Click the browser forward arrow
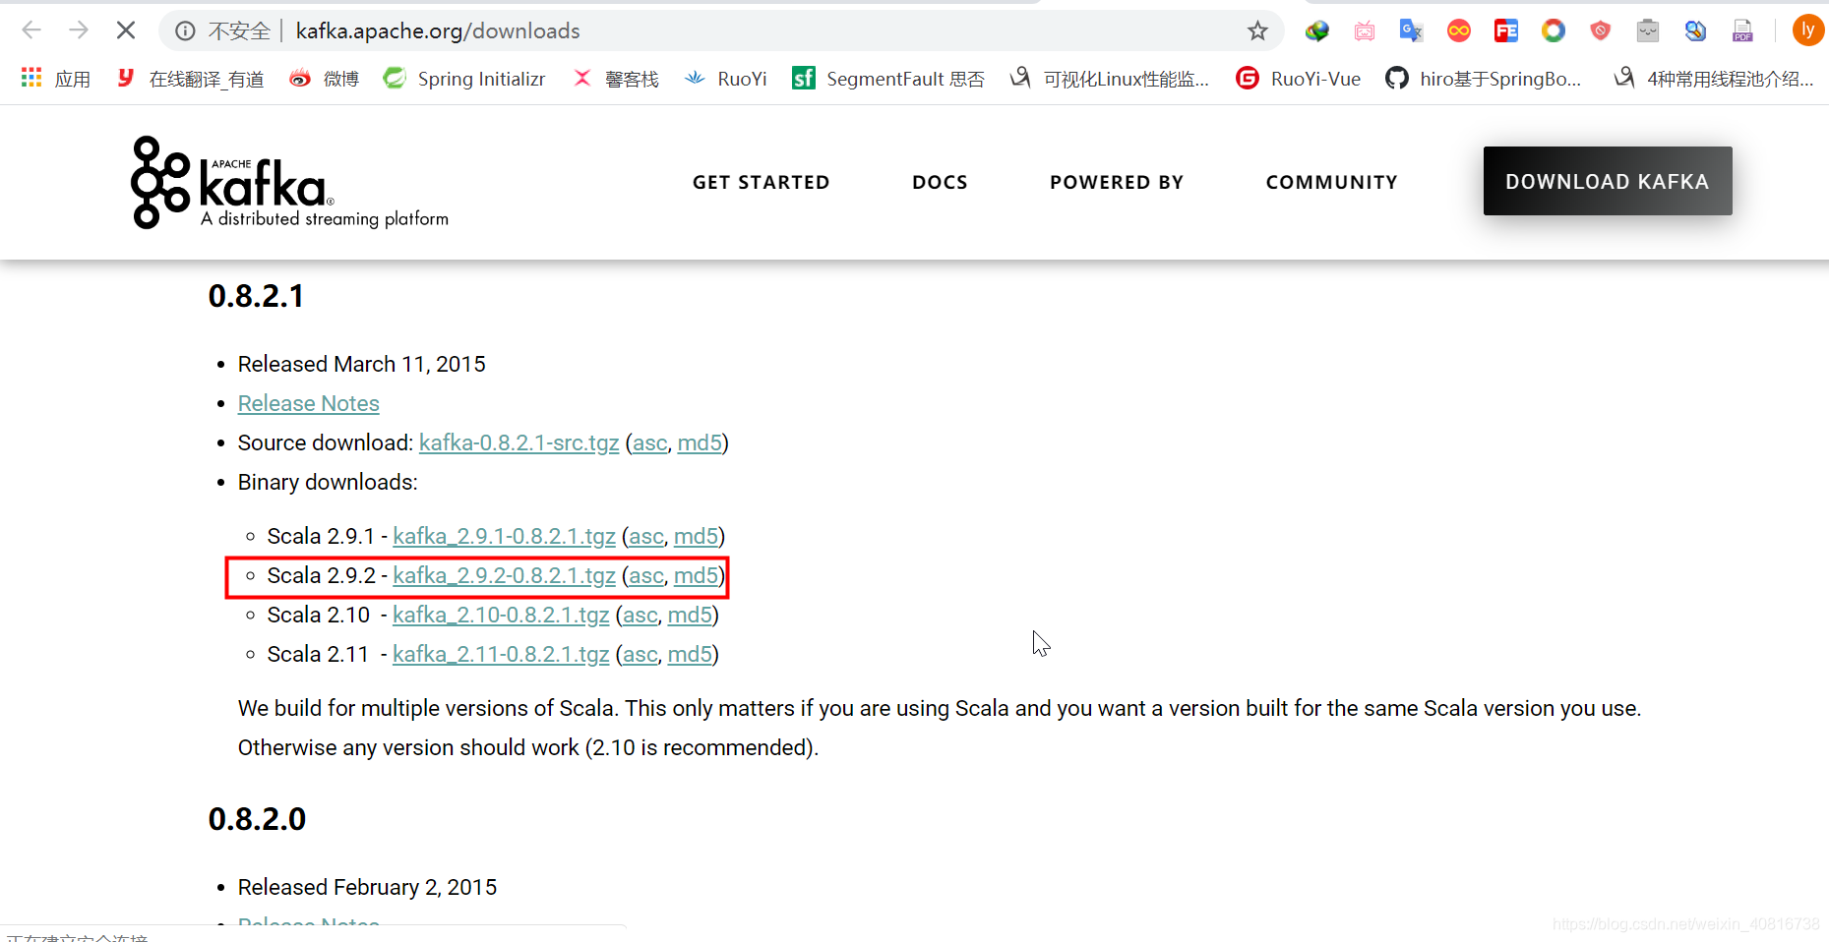Screen dimensions: 1829x942 click(79, 30)
